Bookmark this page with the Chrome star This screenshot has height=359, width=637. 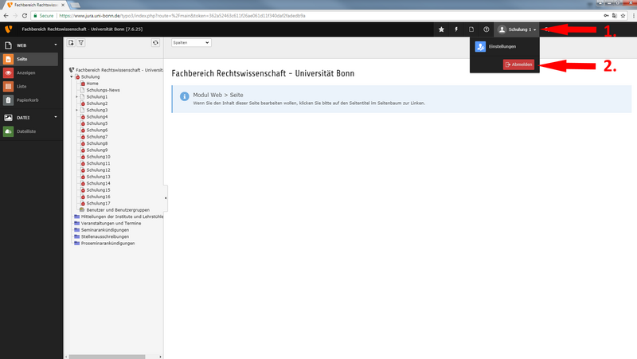[x=623, y=16]
